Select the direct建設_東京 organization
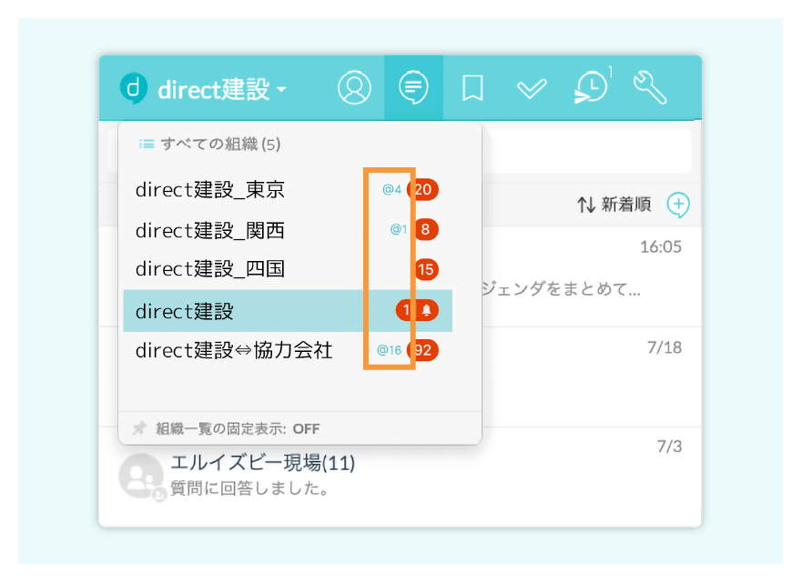Screen dimensions: 801x582 point(288,189)
